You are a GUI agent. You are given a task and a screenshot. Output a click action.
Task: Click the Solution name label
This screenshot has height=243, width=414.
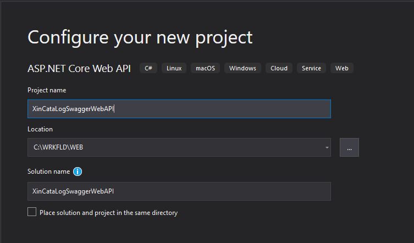click(x=48, y=172)
